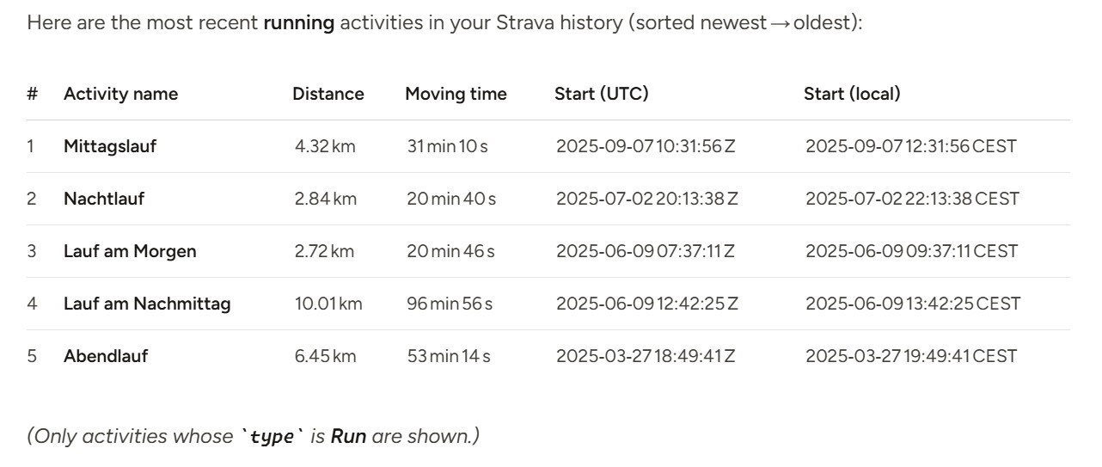Click the 96 min 56 s moving time
1102x467 pixels.
450,304
